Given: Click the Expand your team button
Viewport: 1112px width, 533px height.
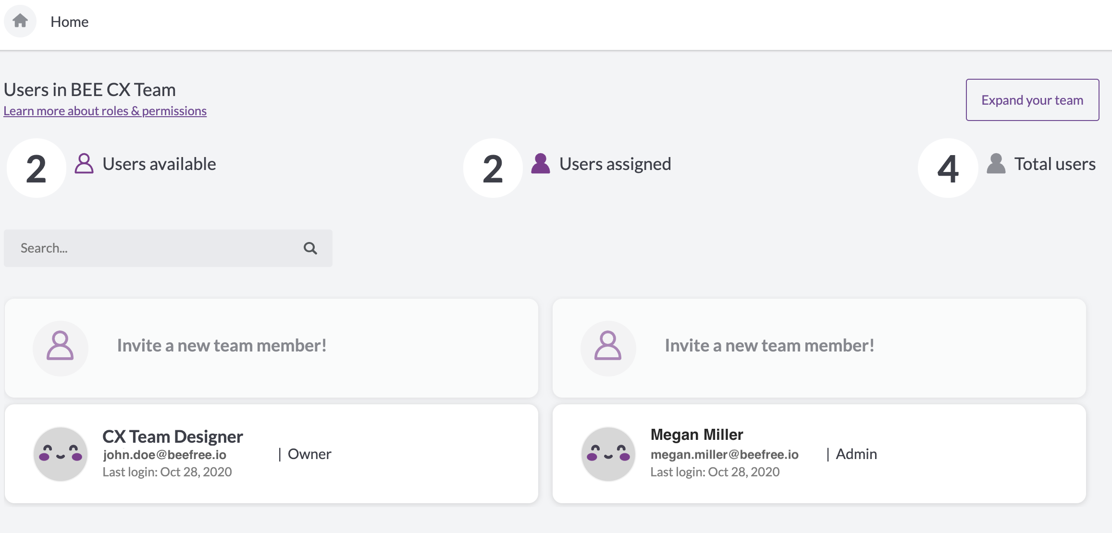Looking at the screenshot, I should [1032, 100].
